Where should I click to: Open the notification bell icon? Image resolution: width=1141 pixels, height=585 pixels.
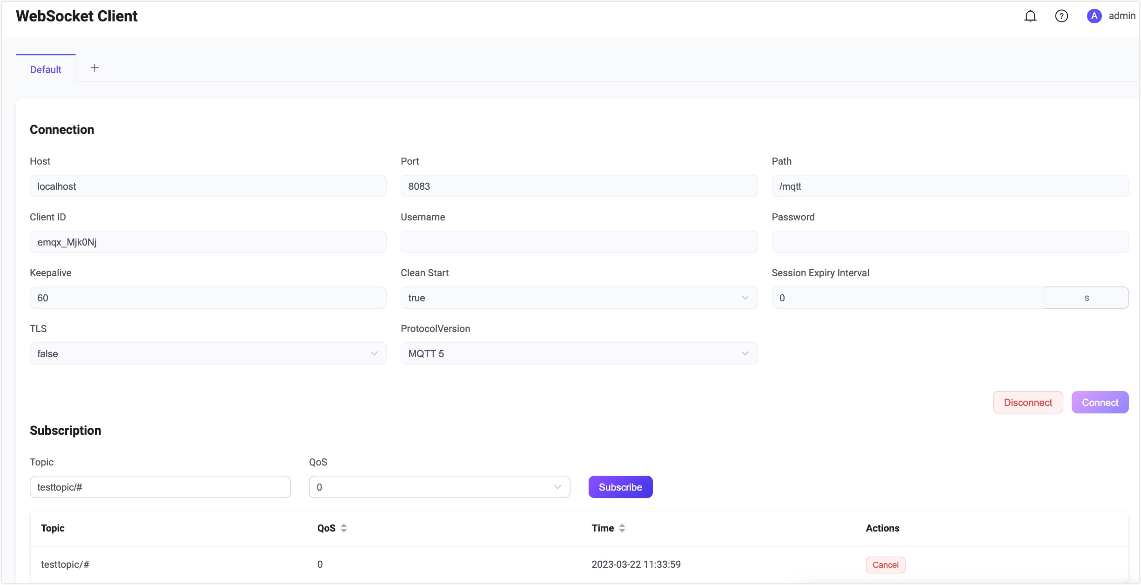tap(1030, 15)
